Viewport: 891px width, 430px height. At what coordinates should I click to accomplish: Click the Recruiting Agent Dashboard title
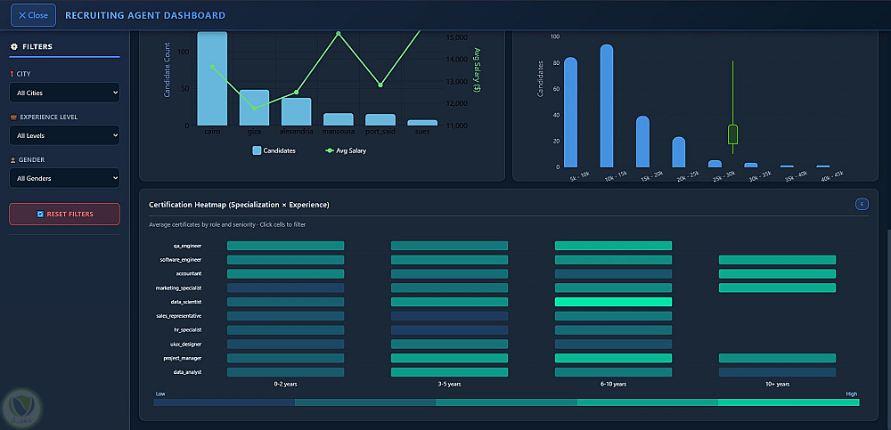coord(145,15)
